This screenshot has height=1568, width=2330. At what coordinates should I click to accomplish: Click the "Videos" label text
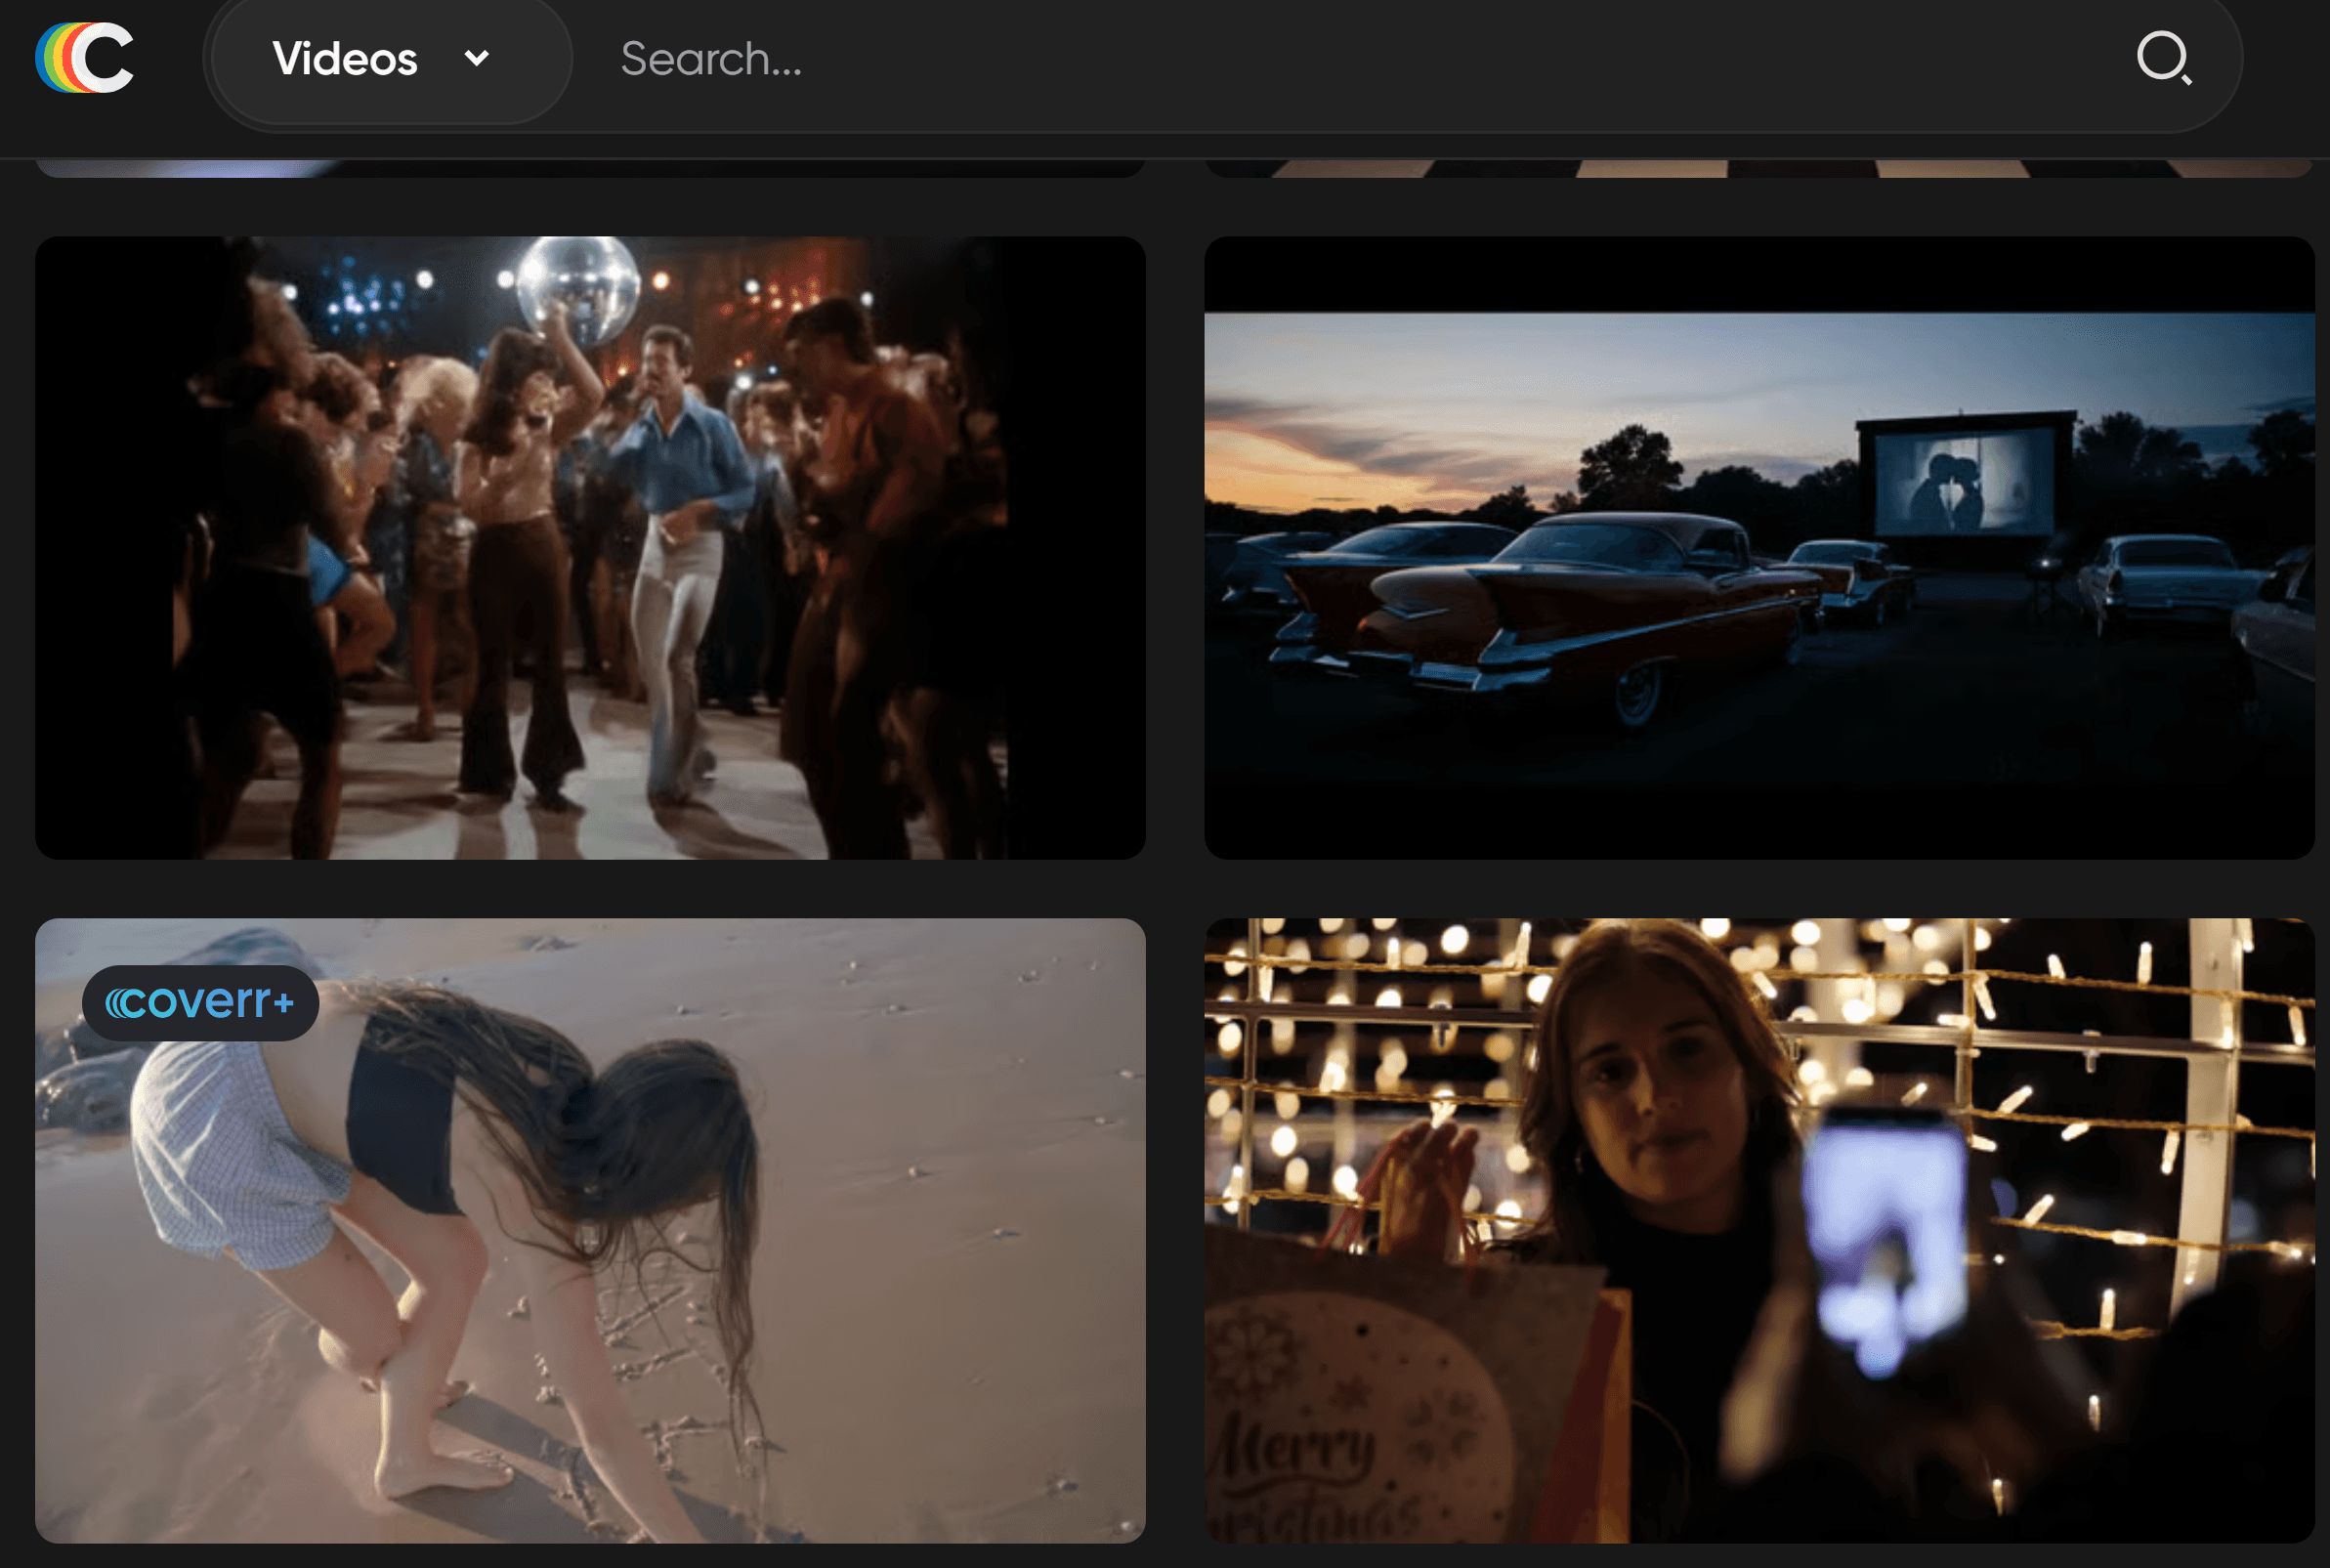(x=345, y=58)
